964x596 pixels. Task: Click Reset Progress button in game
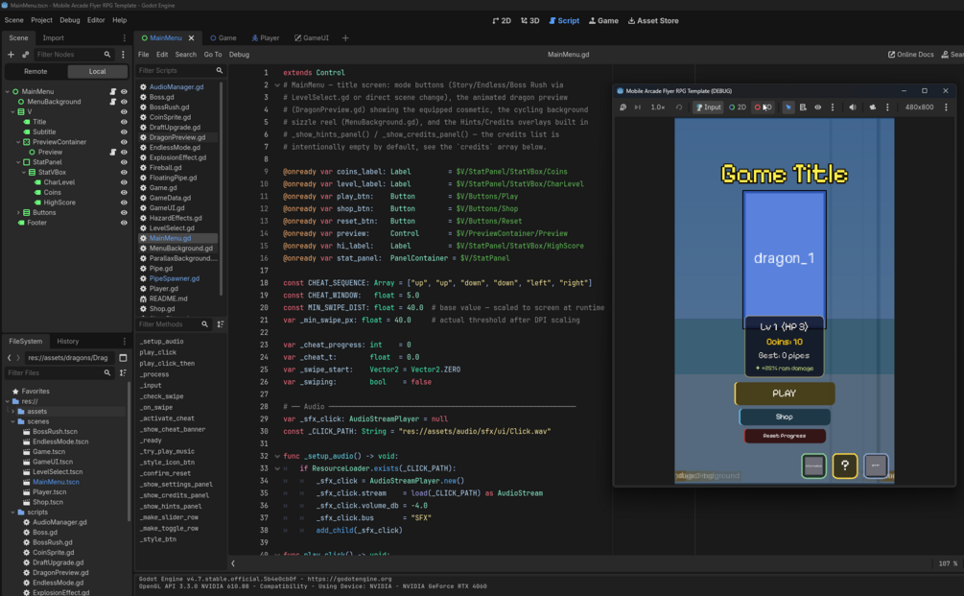coord(785,436)
